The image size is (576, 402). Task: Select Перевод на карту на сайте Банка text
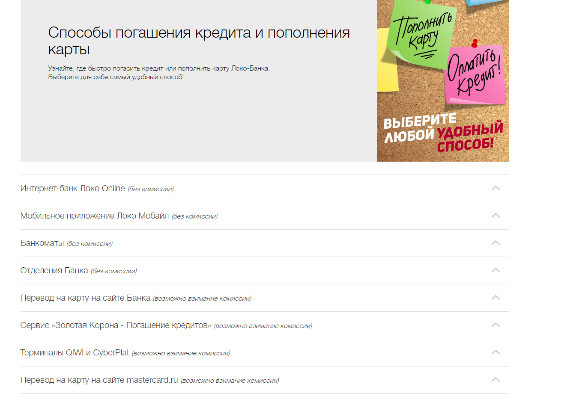[x=85, y=298]
